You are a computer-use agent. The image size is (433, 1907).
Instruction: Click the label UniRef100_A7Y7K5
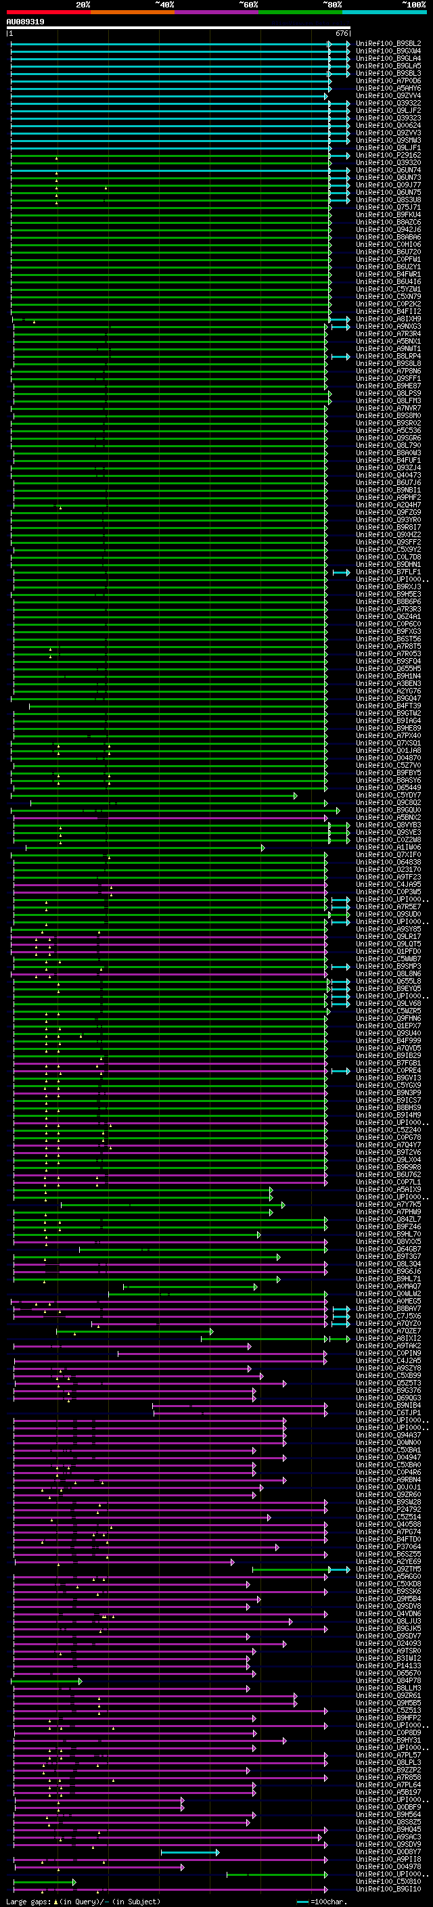pos(388,1204)
